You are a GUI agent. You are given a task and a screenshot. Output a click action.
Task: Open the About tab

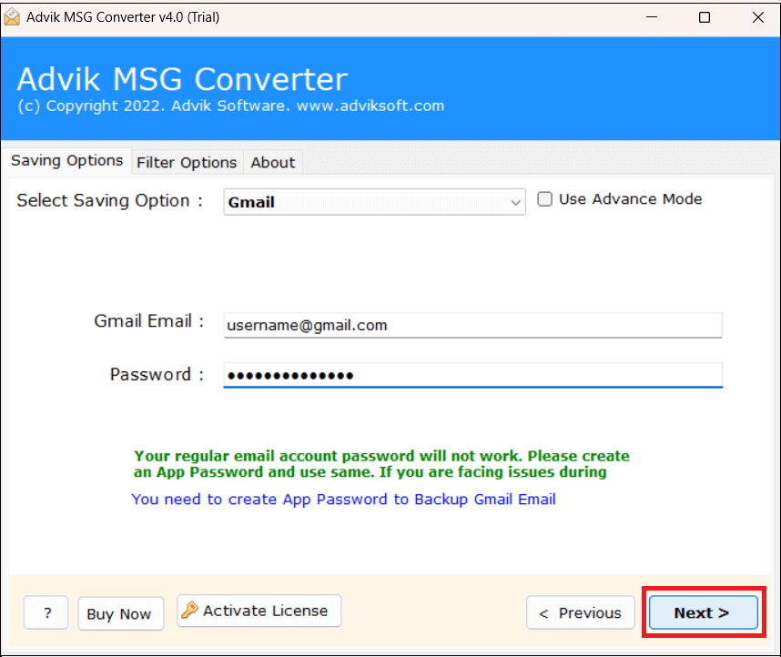(x=272, y=162)
